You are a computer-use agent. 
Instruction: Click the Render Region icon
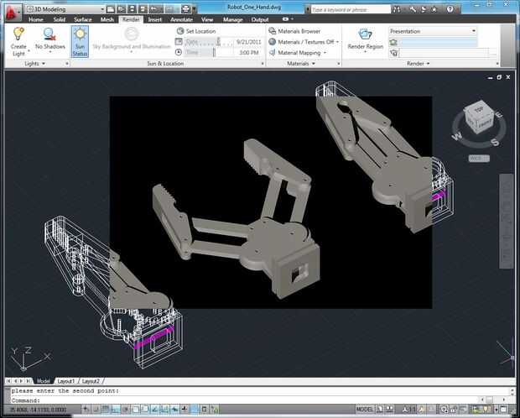[365, 34]
